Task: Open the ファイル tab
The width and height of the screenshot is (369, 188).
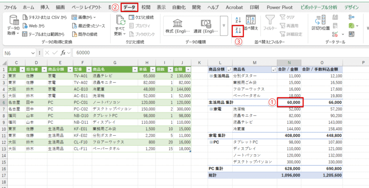Action: pyautogui.click(x=10, y=7)
